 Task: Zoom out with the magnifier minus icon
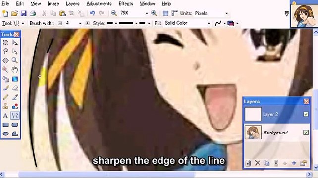(x=114, y=13)
